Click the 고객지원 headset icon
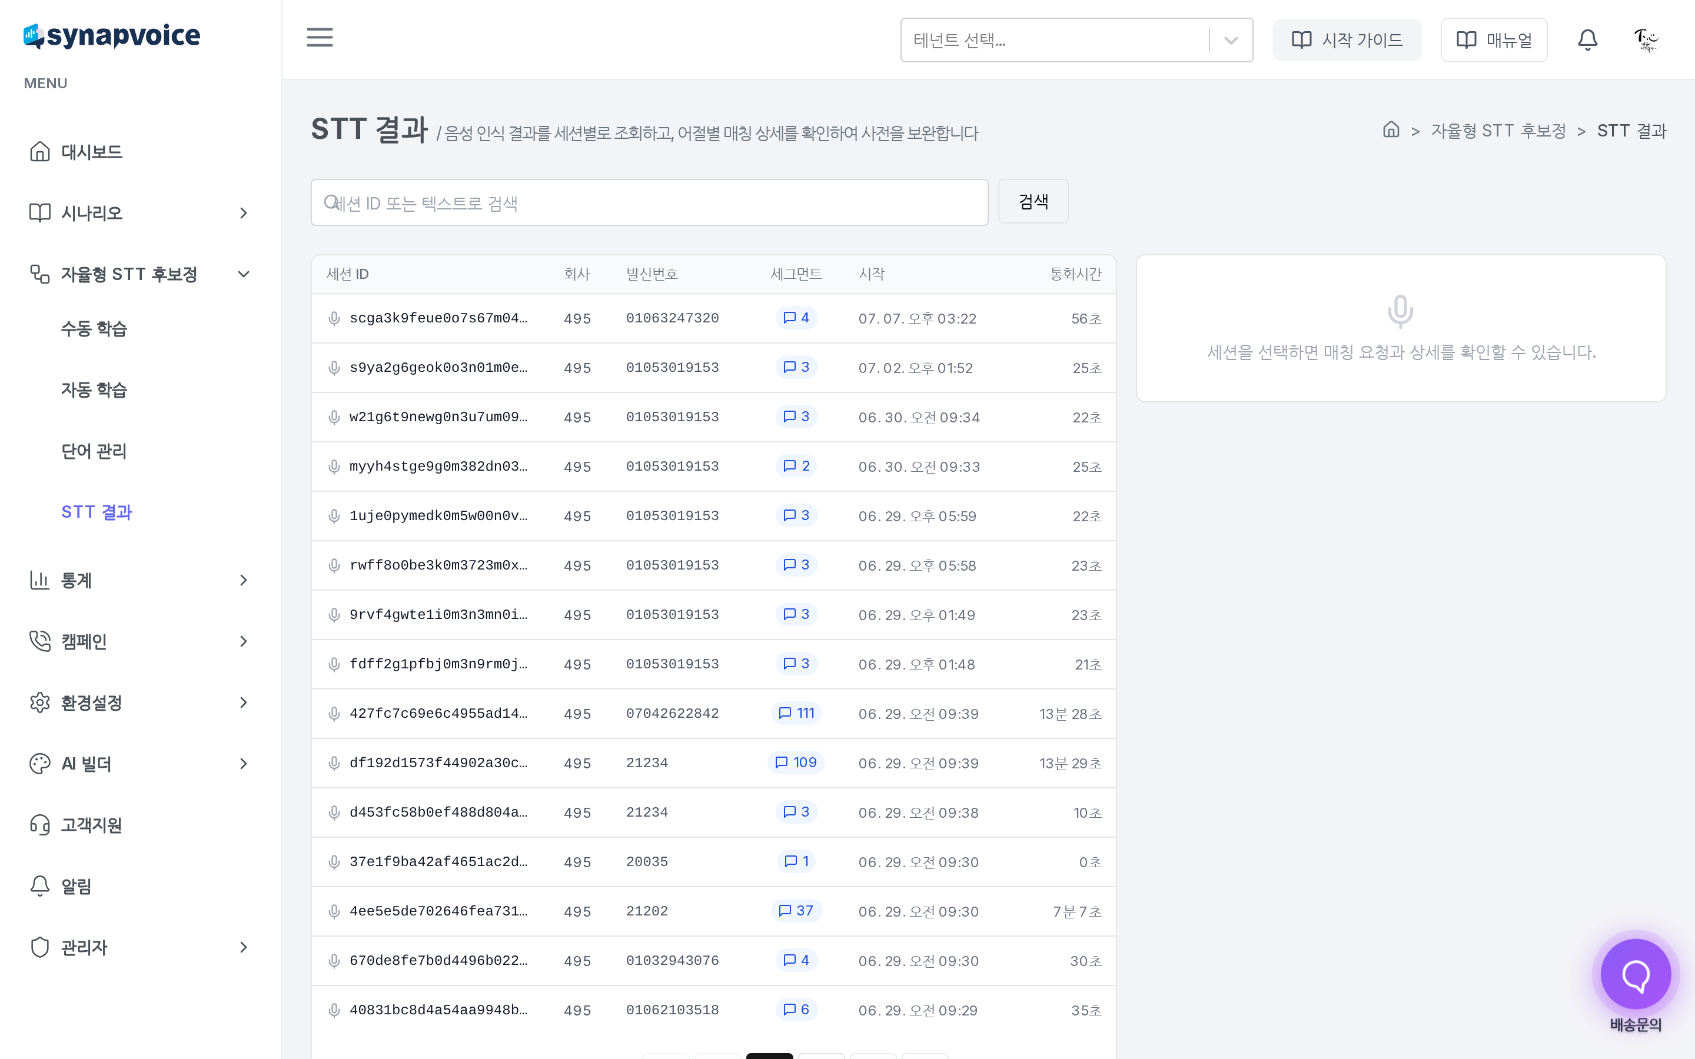Screen dimensions: 1695x1059 click(40, 824)
